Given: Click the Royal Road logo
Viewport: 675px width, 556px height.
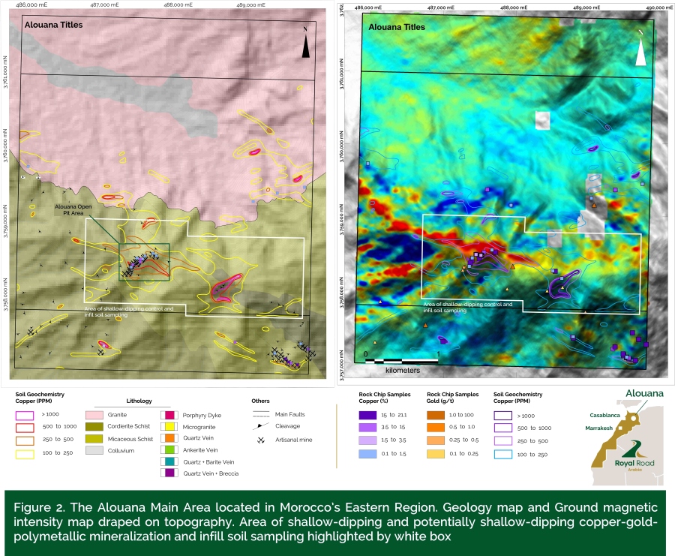Looking at the screenshot, I should pos(634,454).
